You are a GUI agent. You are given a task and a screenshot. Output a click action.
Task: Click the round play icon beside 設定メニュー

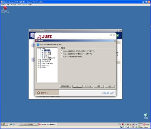coord(38,93)
